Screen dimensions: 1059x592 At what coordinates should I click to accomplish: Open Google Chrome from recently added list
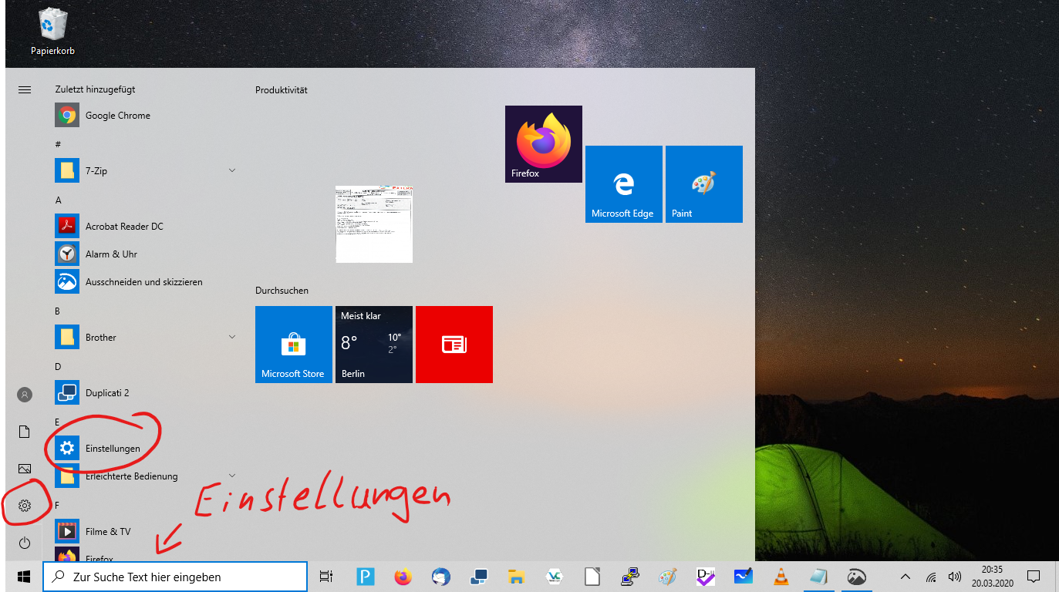(117, 116)
